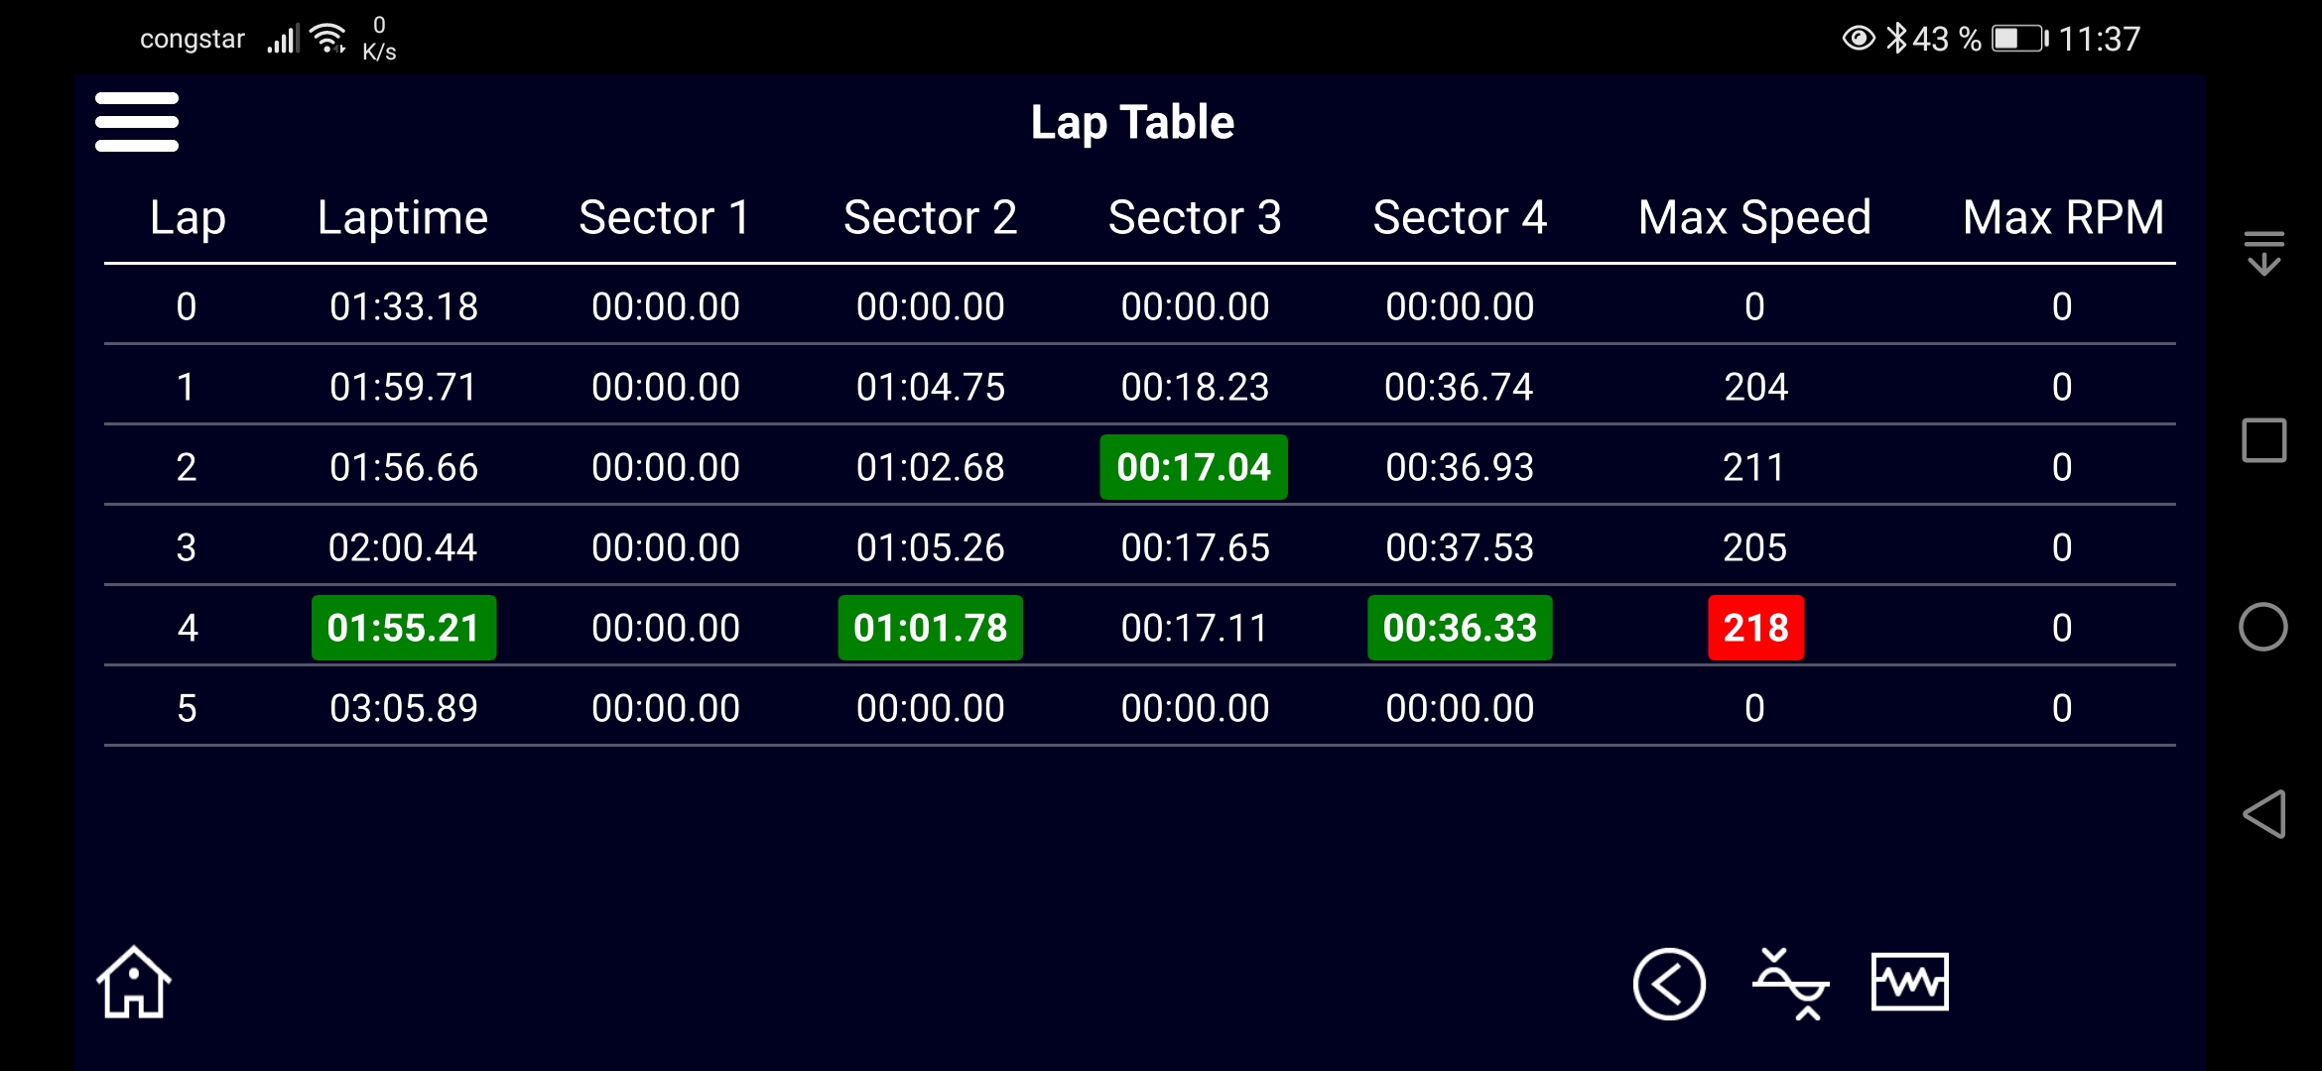Select the green best laptime 01:55.21

[x=404, y=628]
